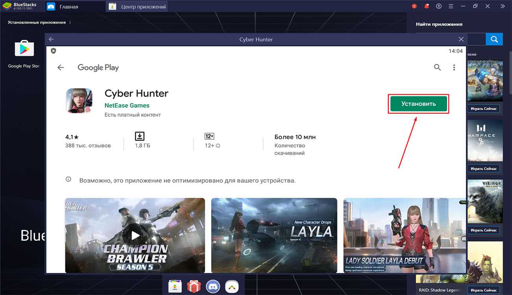This screenshot has height=295, width=512.
Task: Click the 388 тыс. отзывов reviews text
Action: [x=88, y=146]
